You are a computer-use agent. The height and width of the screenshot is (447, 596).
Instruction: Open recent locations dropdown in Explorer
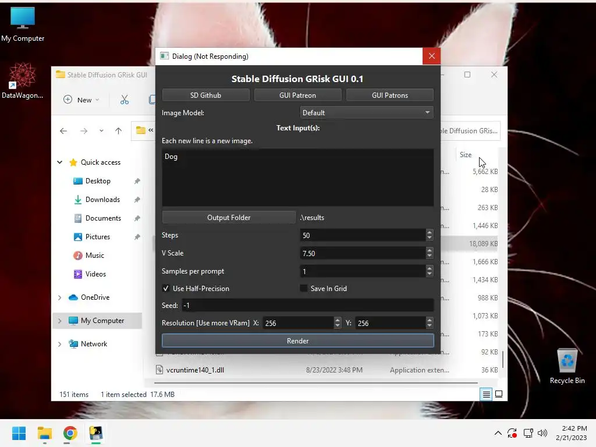pos(101,131)
